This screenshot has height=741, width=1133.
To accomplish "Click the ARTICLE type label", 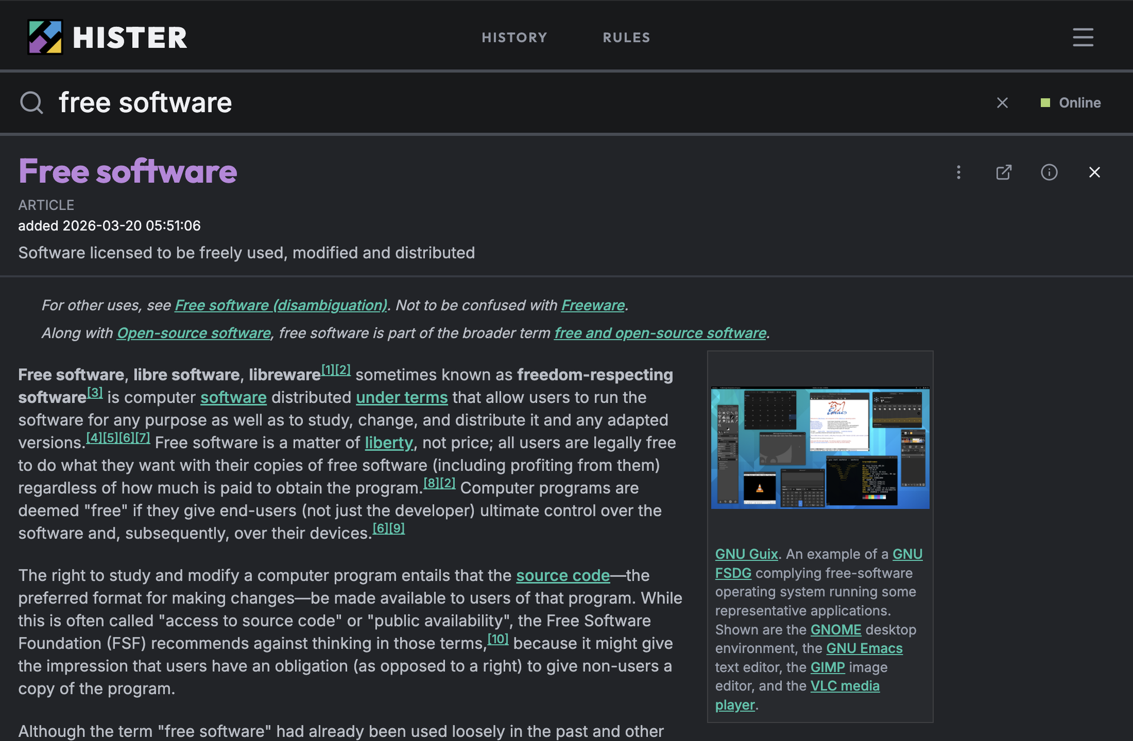I will pos(46,205).
